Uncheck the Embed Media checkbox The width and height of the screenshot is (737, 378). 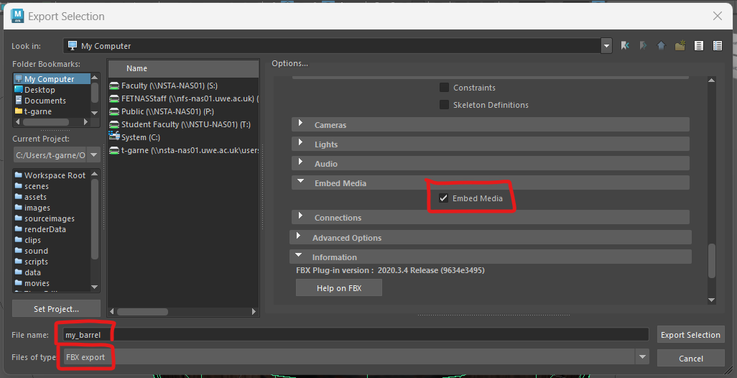[x=444, y=198]
